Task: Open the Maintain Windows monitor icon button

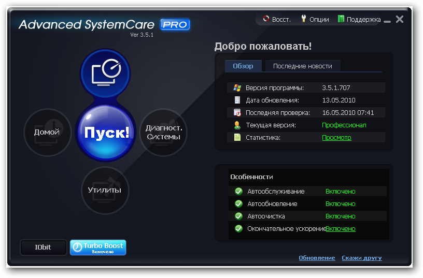Action: (105, 73)
